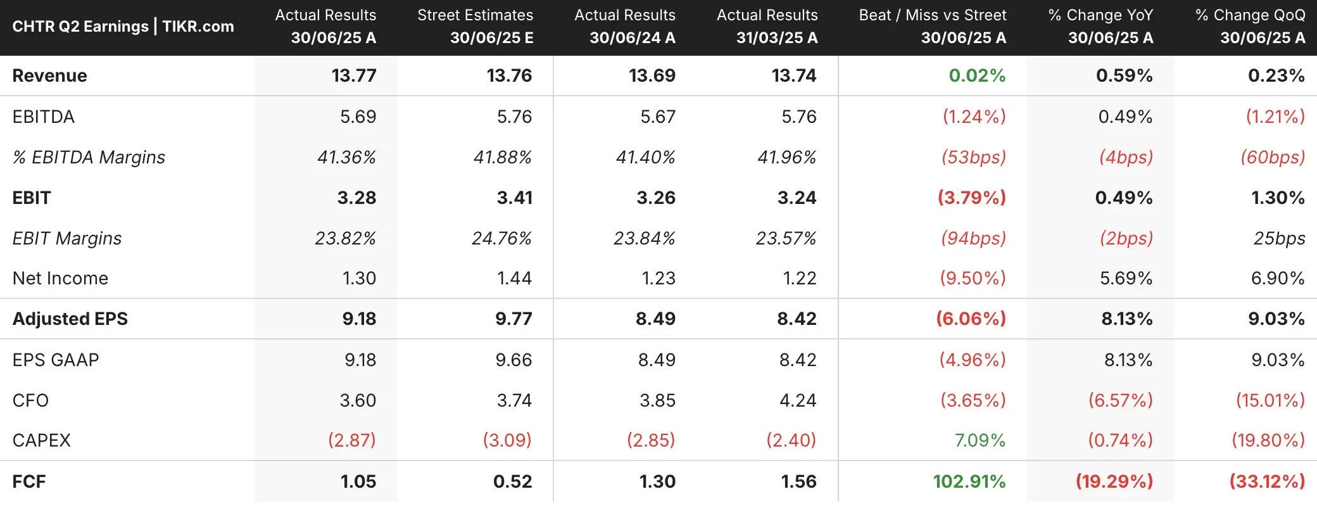The height and width of the screenshot is (508, 1317).
Task: Click the green 102.91% FCF beat value
Action: (969, 481)
